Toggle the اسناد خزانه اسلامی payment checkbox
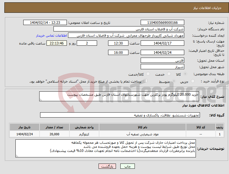Screen dimensions: 229x174 146,81
